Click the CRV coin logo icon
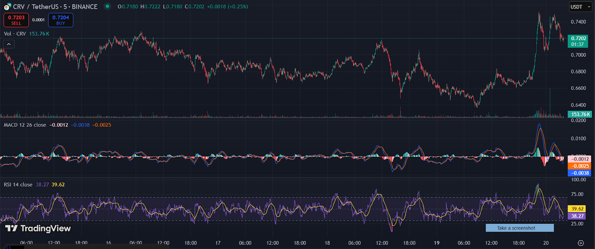 [7, 7]
